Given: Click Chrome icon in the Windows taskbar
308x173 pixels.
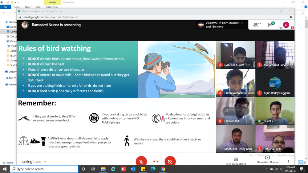Looking at the screenshot, I should click(x=163, y=169).
